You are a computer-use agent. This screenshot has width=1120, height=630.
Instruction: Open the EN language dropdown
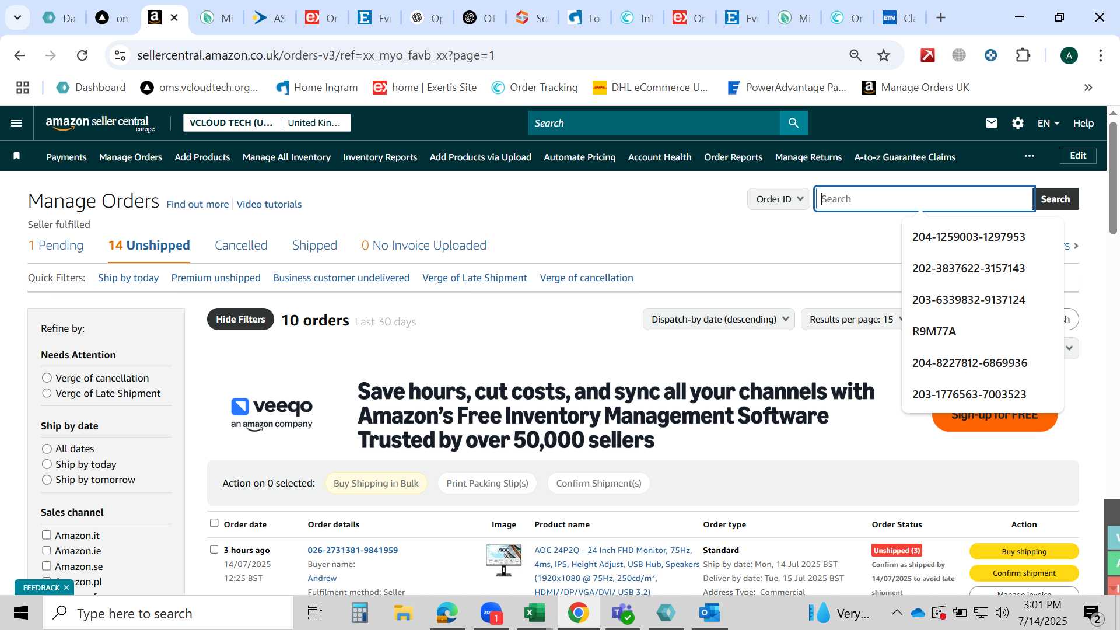1048,123
